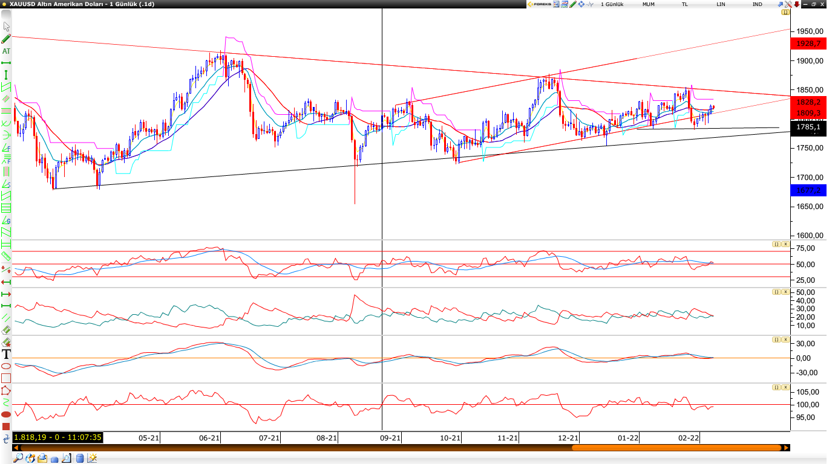
Task: Open the LIN scale selector
Action: point(721,4)
